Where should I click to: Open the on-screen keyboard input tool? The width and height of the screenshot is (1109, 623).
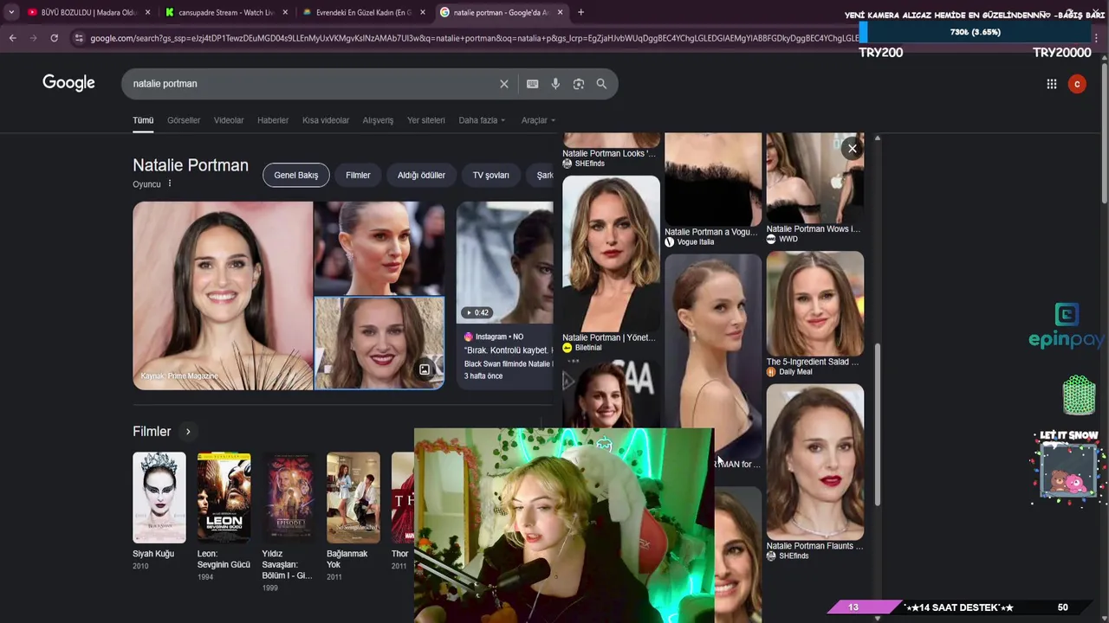pos(532,84)
